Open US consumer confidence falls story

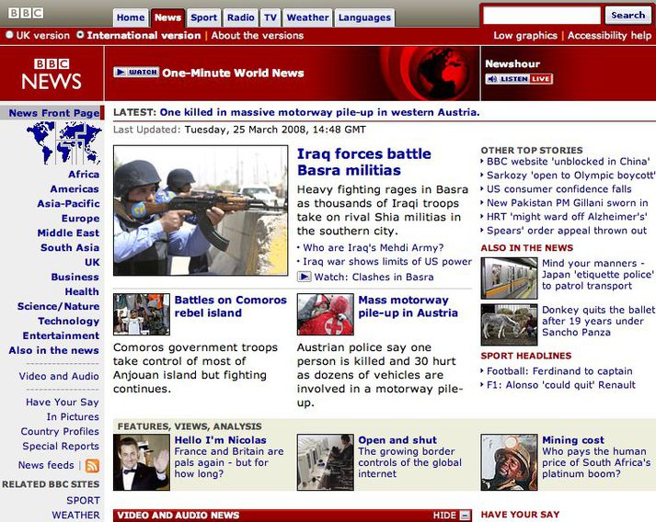point(559,189)
